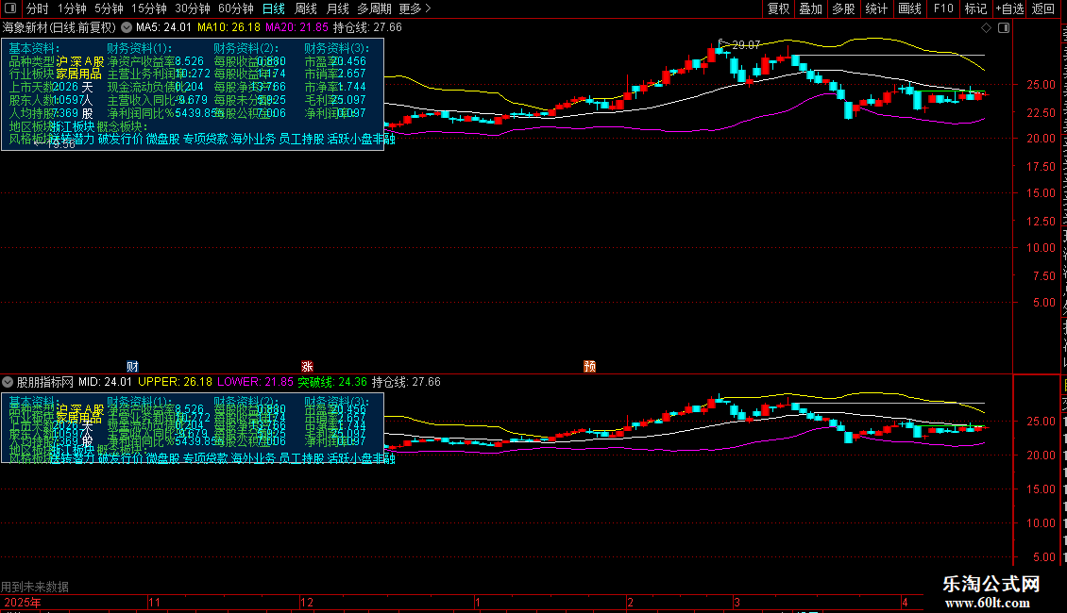Switch to 分时 intraday view
This screenshot has width=1067, height=613.
point(38,8)
